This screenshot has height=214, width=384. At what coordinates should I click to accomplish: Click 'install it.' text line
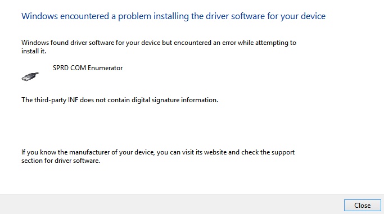click(34, 51)
